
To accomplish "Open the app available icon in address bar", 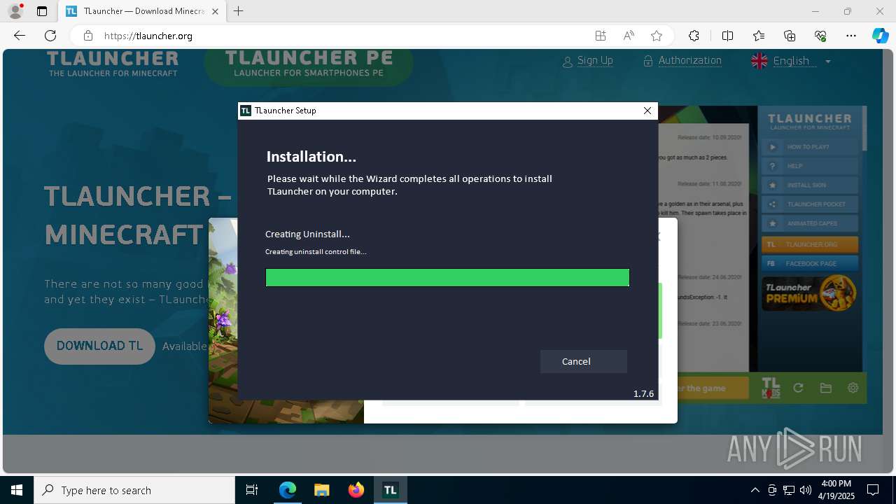I will click(601, 36).
